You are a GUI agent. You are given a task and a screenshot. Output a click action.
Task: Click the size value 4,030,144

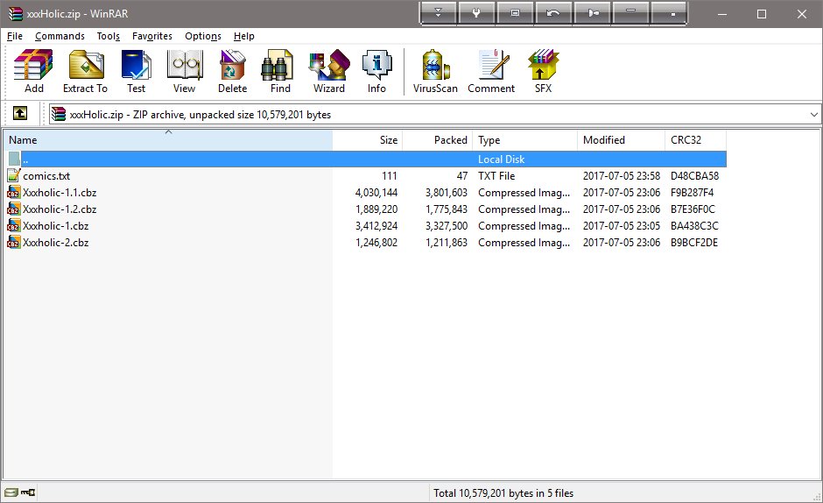click(x=376, y=193)
